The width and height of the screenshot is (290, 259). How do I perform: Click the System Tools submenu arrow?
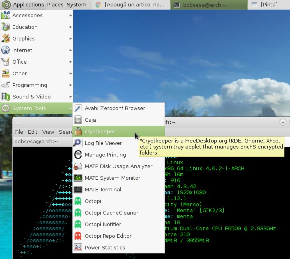coord(70,108)
